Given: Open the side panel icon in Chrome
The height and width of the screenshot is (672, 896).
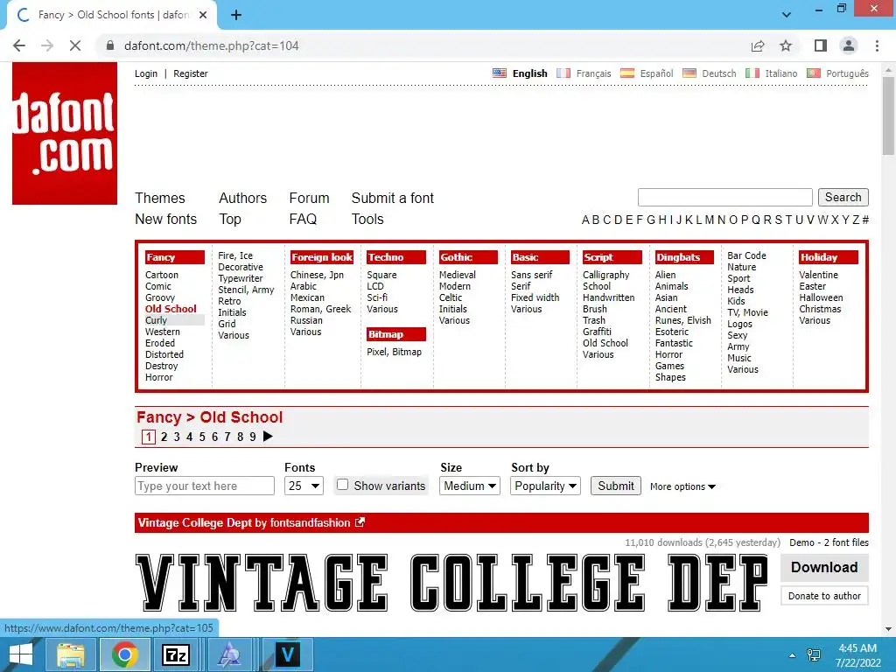Looking at the screenshot, I should (x=821, y=45).
